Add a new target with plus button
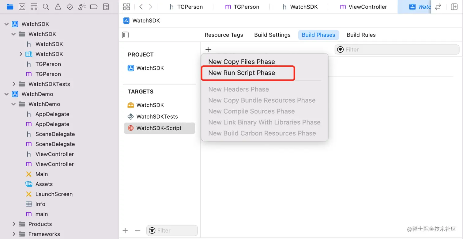Image resolution: width=463 pixels, height=239 pixels. (x=125, y=231)
